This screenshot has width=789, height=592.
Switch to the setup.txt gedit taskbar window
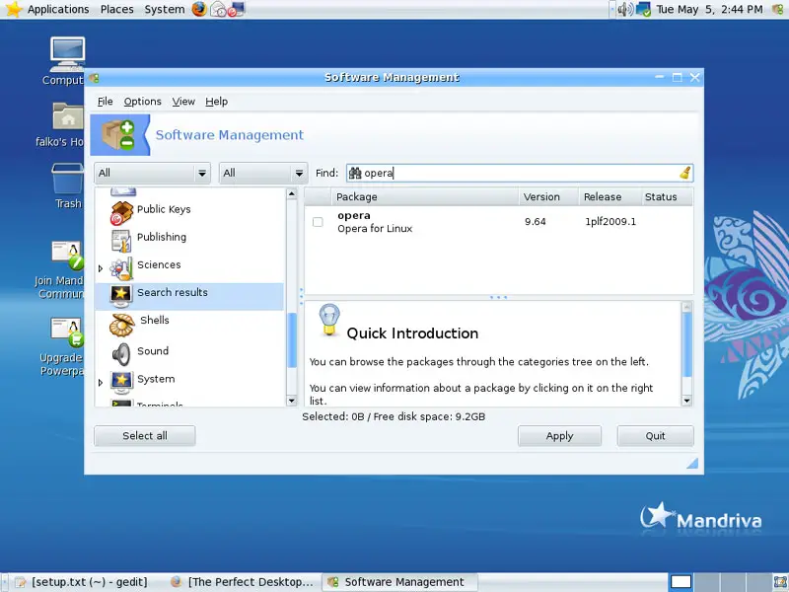tap(84, 582)
